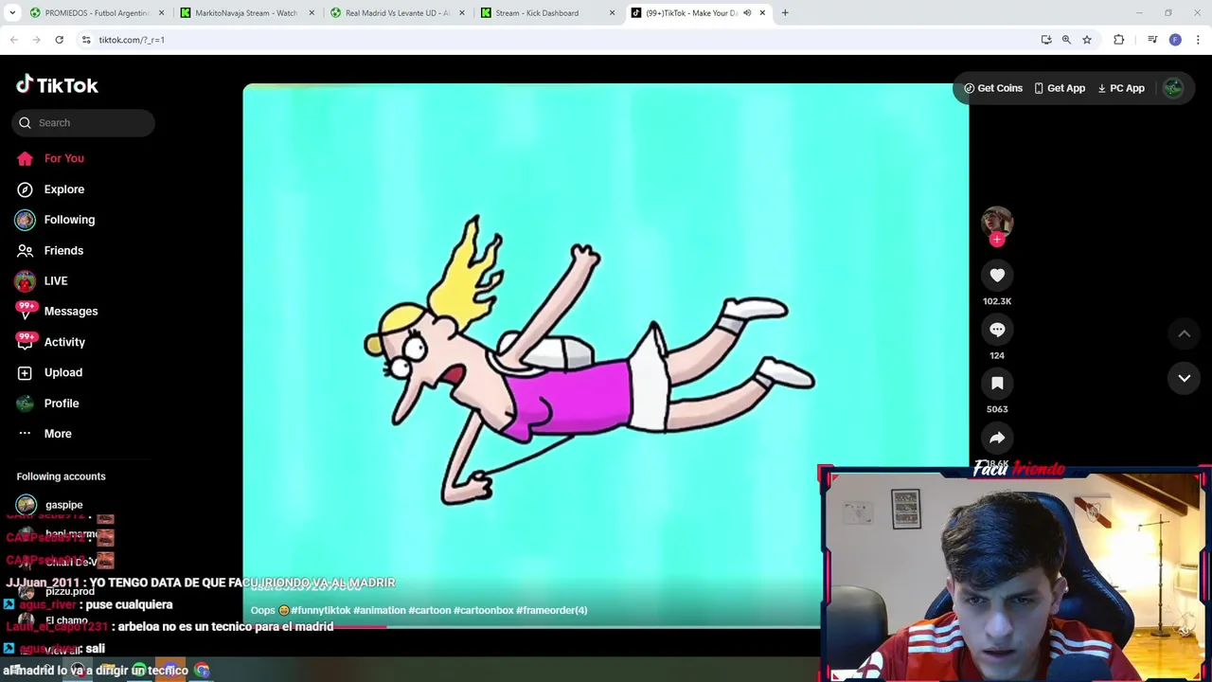Open the Explore page

click(63, 189)
